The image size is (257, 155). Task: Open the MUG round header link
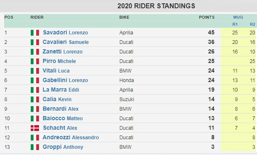click(238, 17)
